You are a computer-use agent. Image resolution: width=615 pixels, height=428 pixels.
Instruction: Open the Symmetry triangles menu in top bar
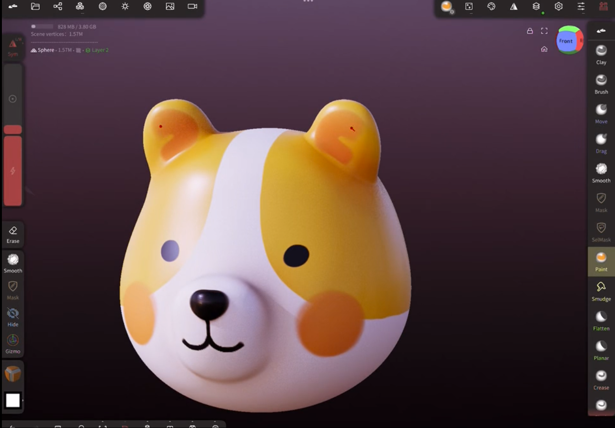514,6
